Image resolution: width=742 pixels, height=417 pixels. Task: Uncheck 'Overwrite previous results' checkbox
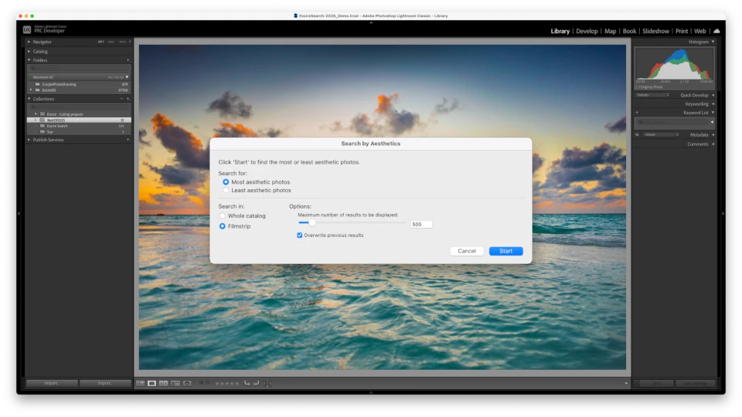(x=300, y=235)
